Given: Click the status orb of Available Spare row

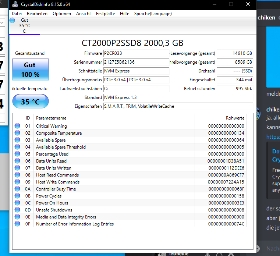Looking at the screenshot, I should click(x=17, y=140).
